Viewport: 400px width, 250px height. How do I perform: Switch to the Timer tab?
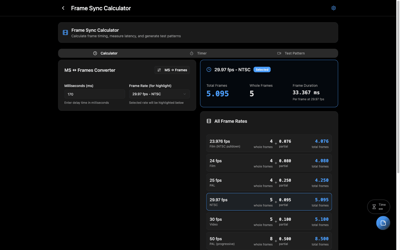coord(198,53)
